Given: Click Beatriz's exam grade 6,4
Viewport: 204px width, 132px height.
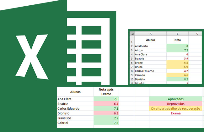Looking at the screenshot, I should click(x=106, y=104).
